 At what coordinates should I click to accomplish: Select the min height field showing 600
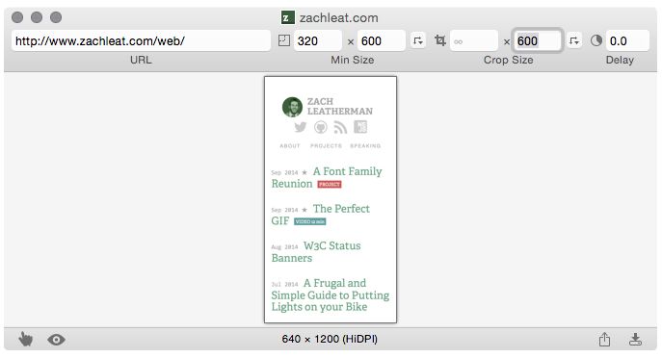tap(382, 41)
